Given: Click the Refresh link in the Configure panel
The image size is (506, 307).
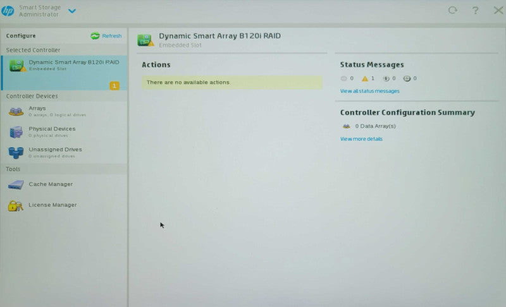Looking at the screenshot, I should 112,36.
